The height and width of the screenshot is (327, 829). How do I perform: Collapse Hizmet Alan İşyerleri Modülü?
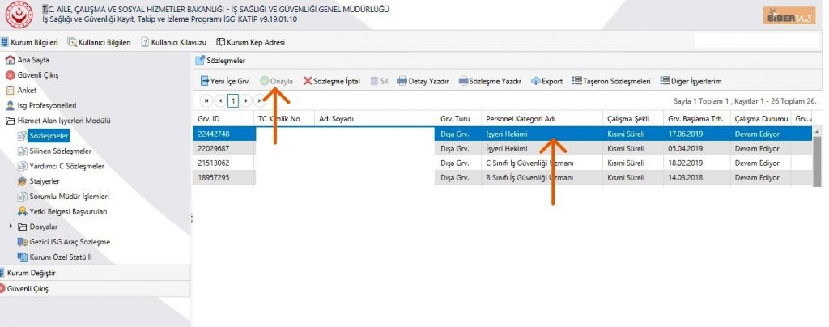(x=10, y=121)
